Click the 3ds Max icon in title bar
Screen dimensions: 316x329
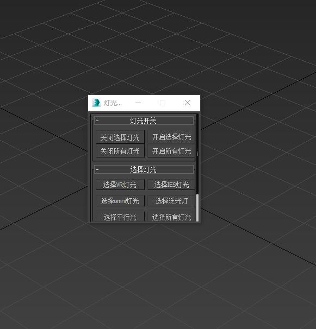point(96,103)
